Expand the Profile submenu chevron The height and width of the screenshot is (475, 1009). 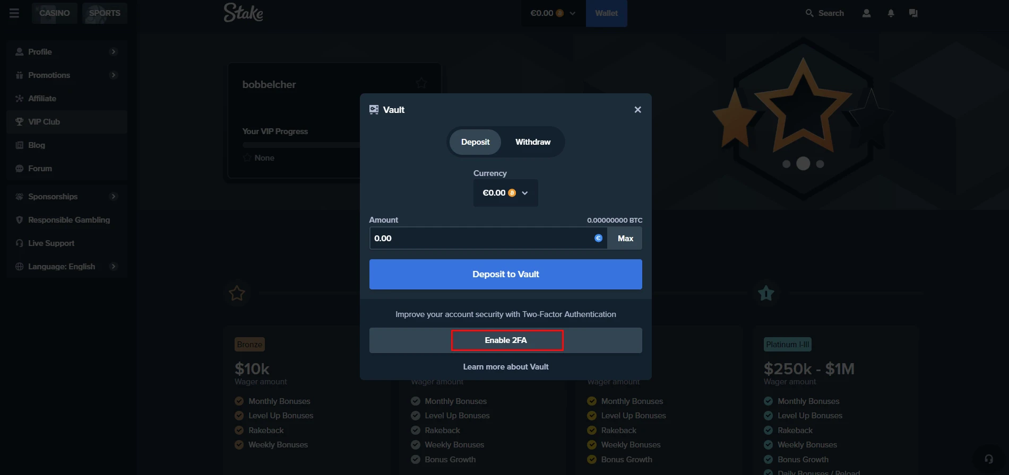coord(113,51)
